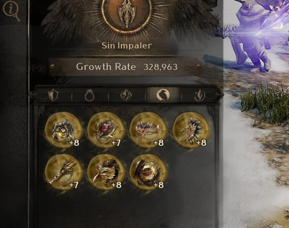Select the shield equipment tab

[x=53, y=95]
